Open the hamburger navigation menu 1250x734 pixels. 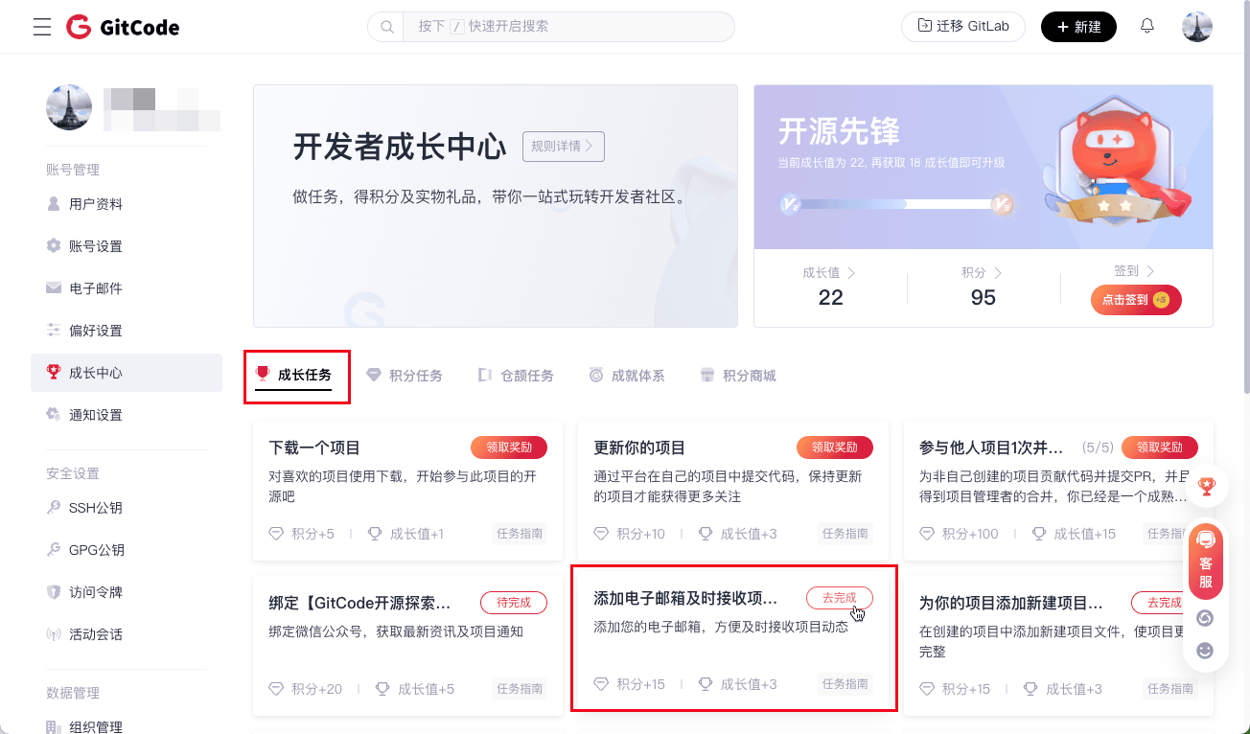pos(42,27)
